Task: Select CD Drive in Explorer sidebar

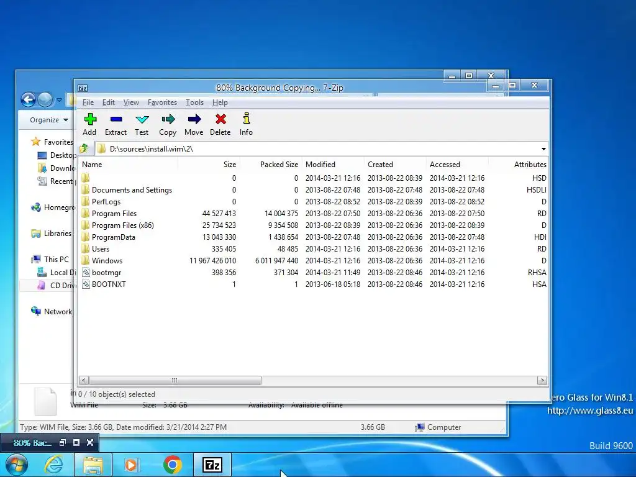Action: pyautogui.click(x=55, y=285)
